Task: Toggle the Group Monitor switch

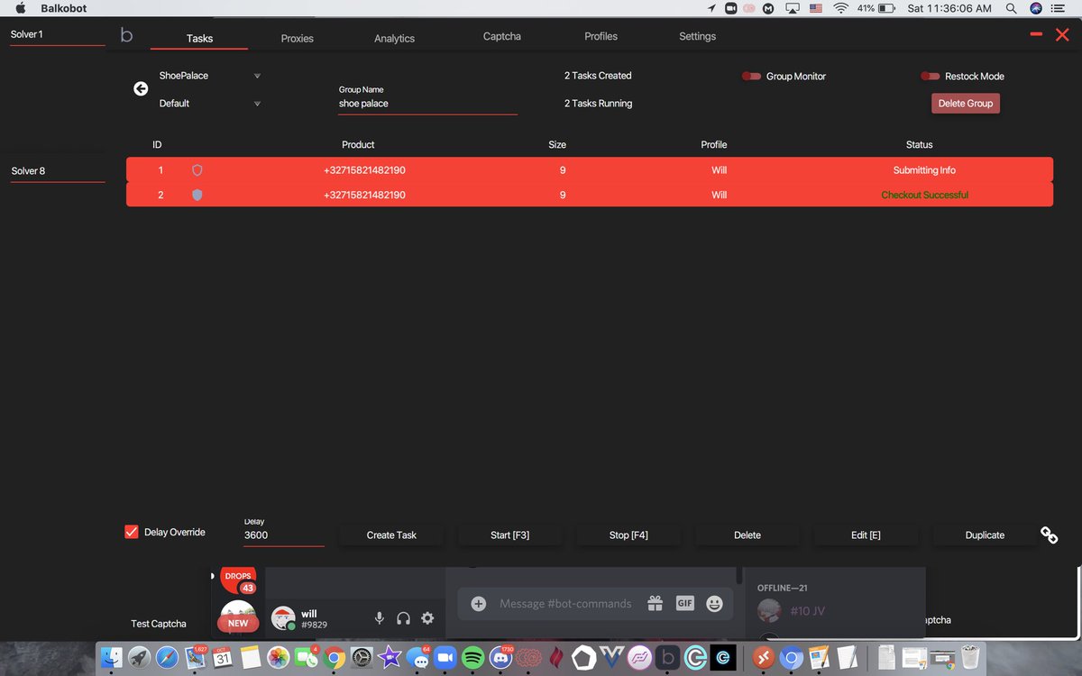Action: 751,77
